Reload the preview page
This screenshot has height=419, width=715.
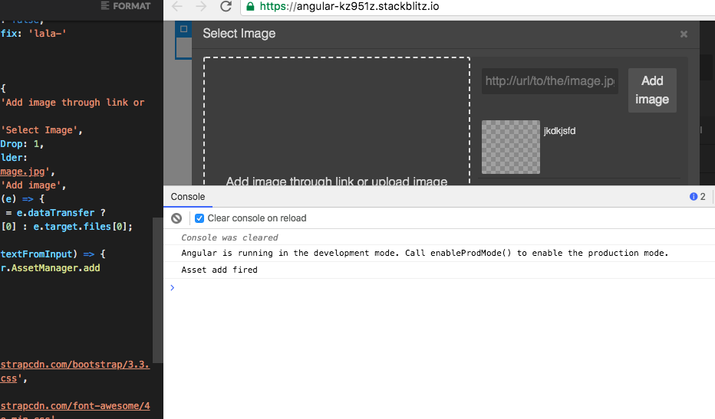point(226,6)
